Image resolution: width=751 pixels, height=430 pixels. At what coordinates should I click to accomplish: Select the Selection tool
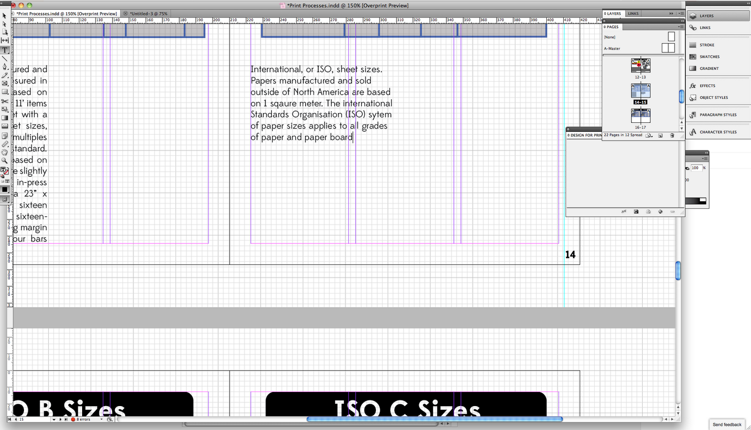click(5, 15)
